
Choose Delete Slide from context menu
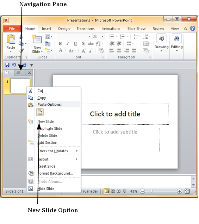pos(54,136)
